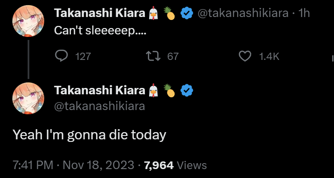The width and height of the screenshot is (334, 178).
Task: Click the reply bubble icon beside 127
Action: tap(62, 56)
